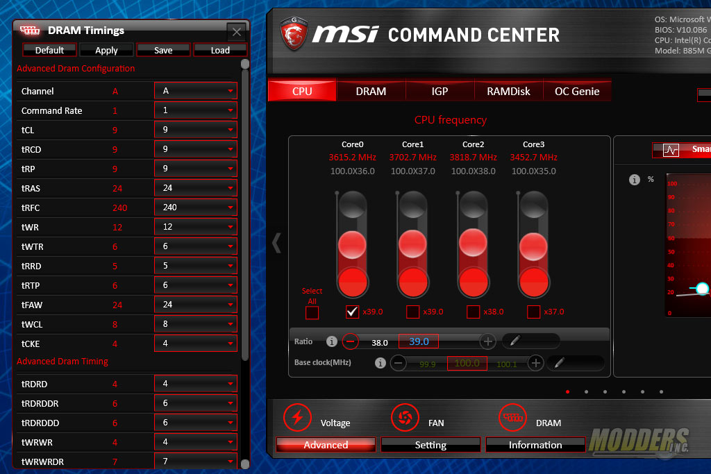Open the tCL dropdown
The height and width of the screenshot is (474, 711).
click(195, 130)
